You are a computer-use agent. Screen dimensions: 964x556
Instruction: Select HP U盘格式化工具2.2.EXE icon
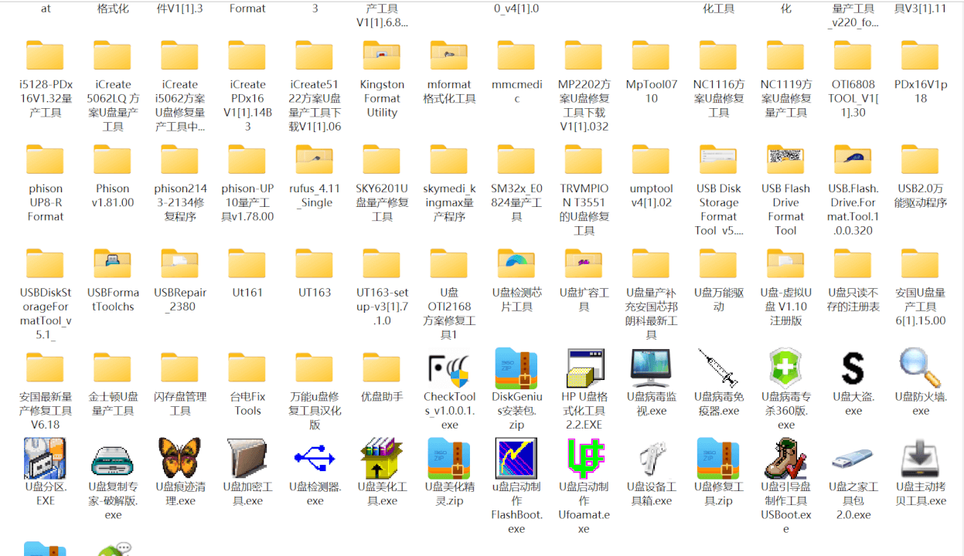pos(584,368)
